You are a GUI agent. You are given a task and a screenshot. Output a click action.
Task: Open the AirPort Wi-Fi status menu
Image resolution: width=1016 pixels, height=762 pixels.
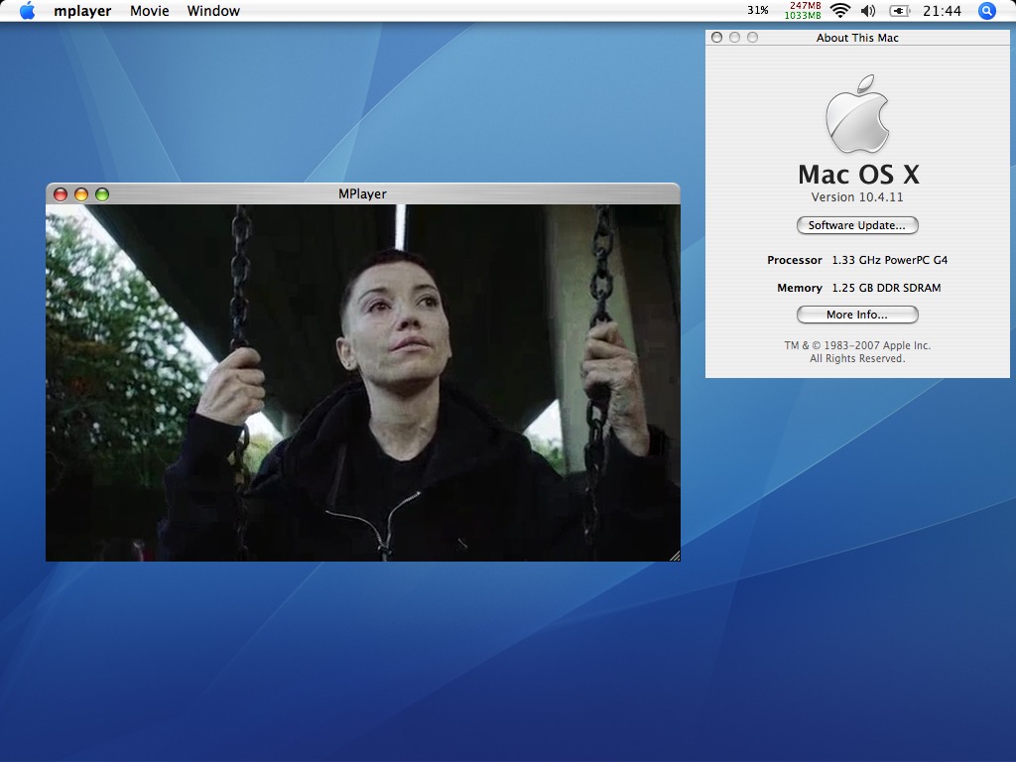coord(839,11)
